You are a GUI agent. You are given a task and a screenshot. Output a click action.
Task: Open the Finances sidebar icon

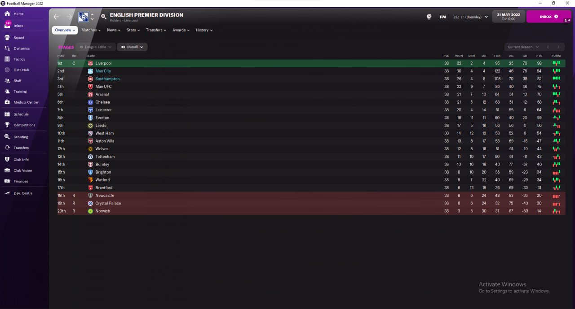pos(7,181)
